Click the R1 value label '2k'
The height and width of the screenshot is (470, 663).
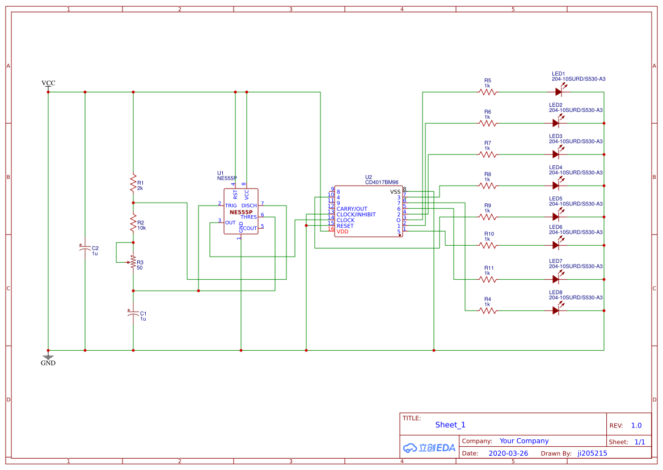click(x=140, y=188)
